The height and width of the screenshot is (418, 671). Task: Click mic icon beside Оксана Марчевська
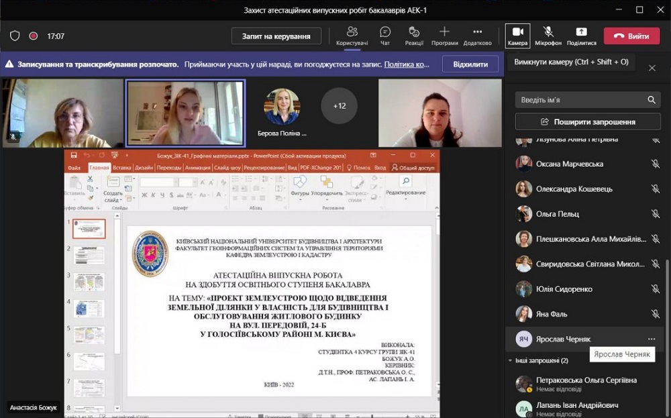pos(655,164)
